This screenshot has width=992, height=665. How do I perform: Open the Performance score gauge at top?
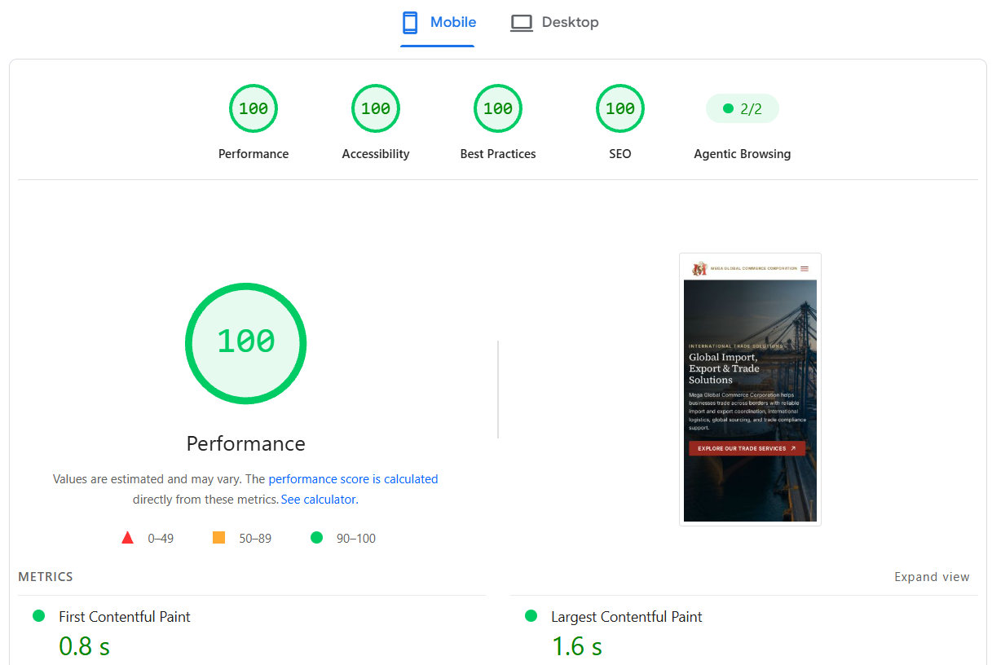click(254, 108)
